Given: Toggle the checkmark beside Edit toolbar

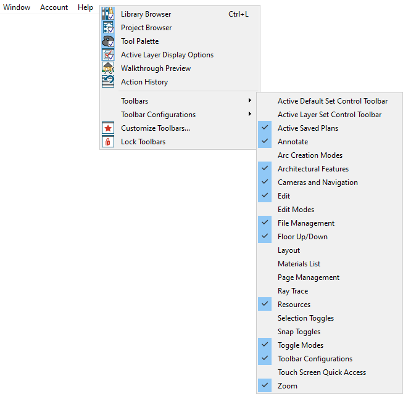Looking at the screenshot, I should [265, 195].
